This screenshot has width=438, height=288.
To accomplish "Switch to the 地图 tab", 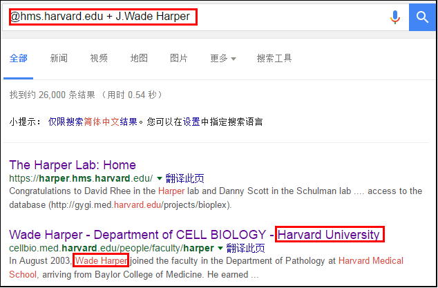I will tap(139, 58).
